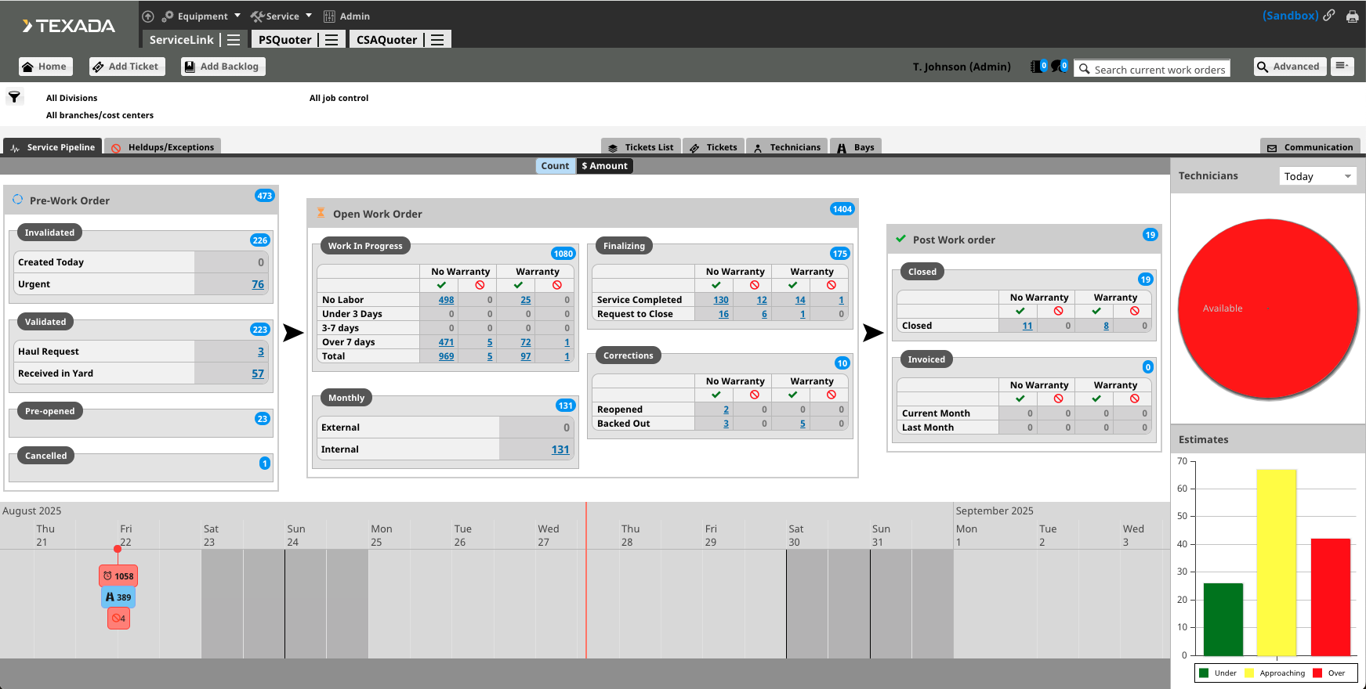Viewport: 1366px width, 689px height.
Task: Click the TEXADA logo
Action: [69, 26]
